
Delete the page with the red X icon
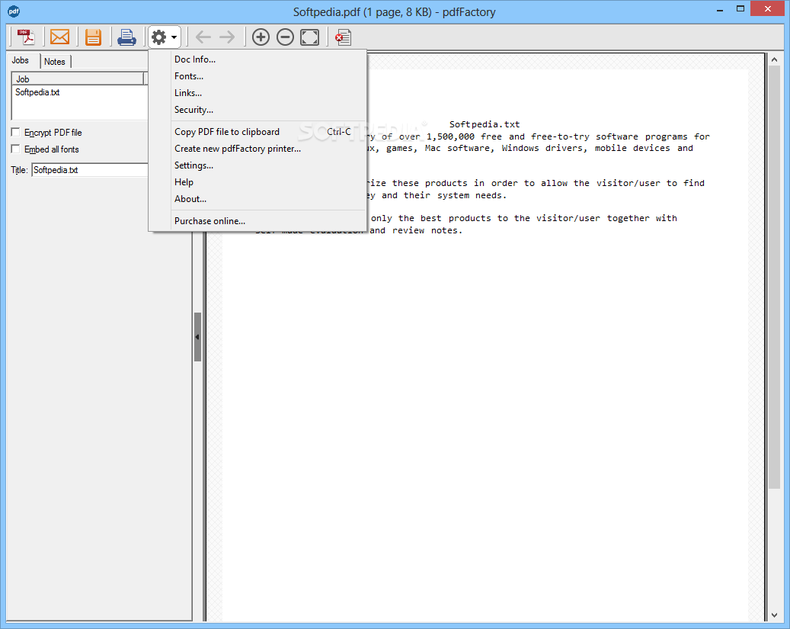(x=343, y=37)
